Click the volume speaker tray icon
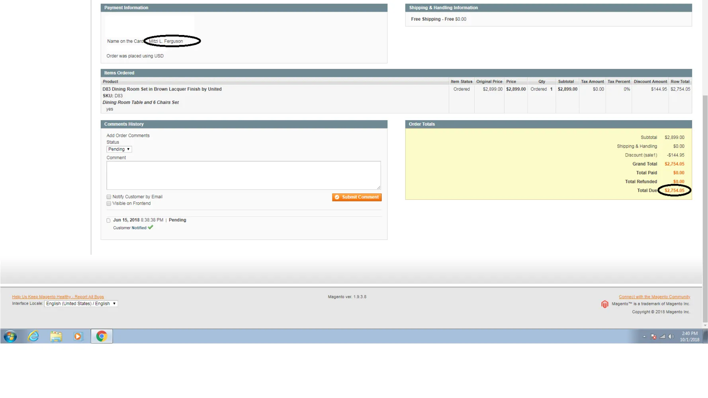This screenshot has width=708, height=398. tap(671, 337)
